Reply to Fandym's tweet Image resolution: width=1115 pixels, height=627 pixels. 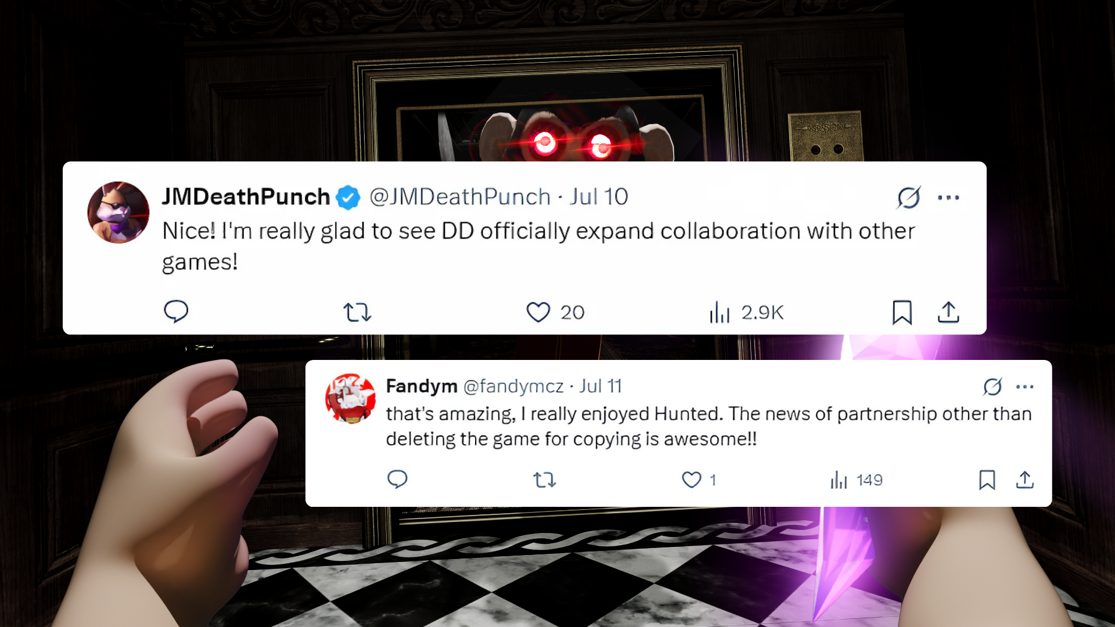click(x=397, y=480)
